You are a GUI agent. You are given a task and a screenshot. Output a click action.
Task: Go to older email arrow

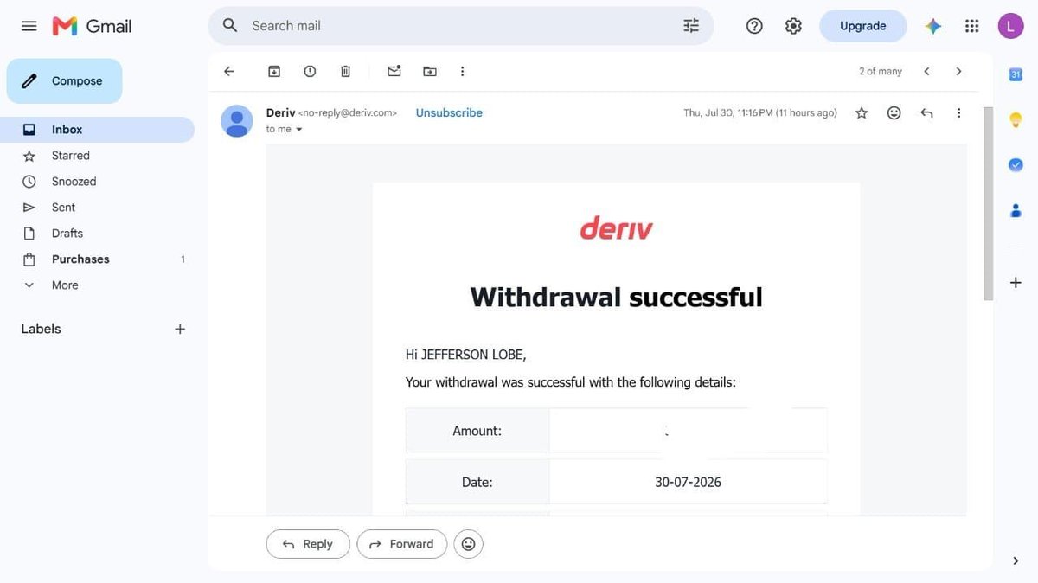point(958,71)
